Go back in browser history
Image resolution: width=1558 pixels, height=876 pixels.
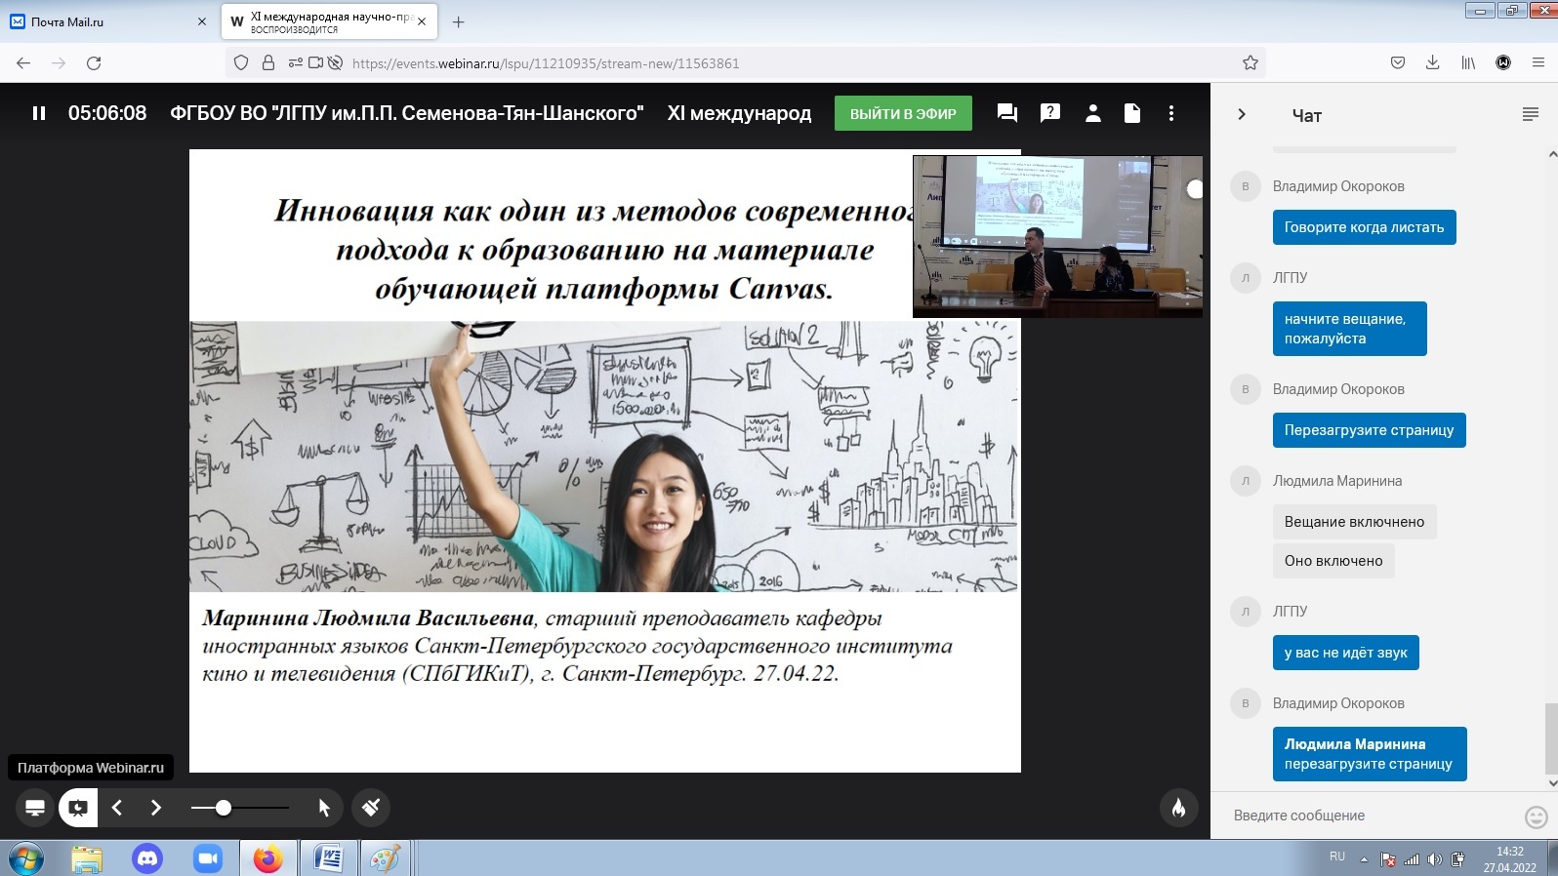click(x=23, y=63)
